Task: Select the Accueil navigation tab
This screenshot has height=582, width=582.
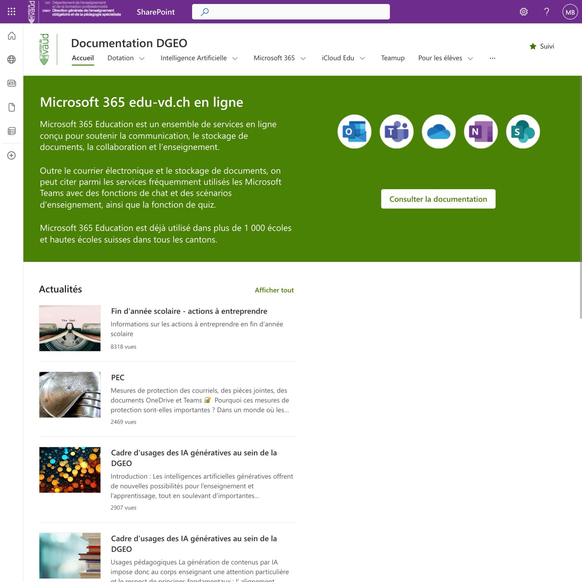Action: 83,58
